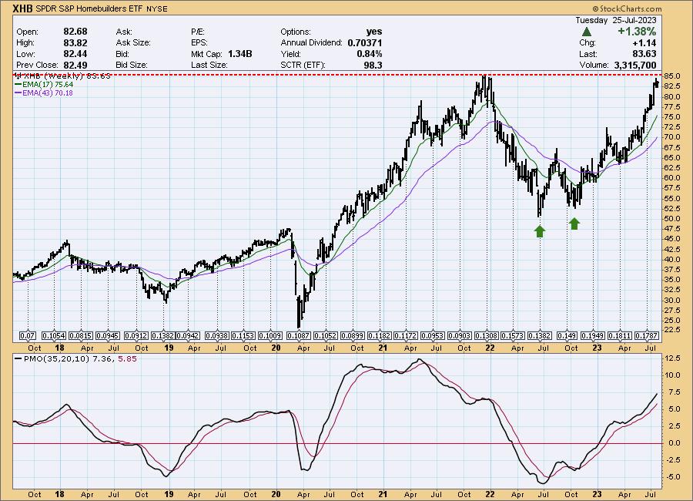
Task: Click the Prev Close value 82.49
Action: (75, 65)
